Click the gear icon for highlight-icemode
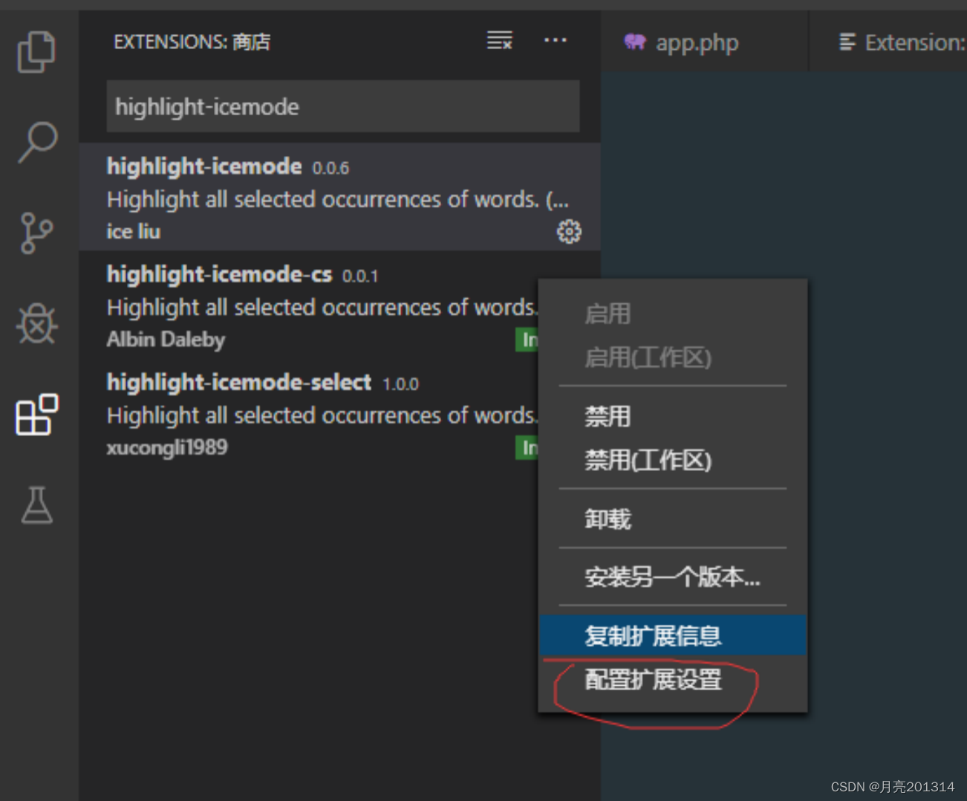 [569, 231]
